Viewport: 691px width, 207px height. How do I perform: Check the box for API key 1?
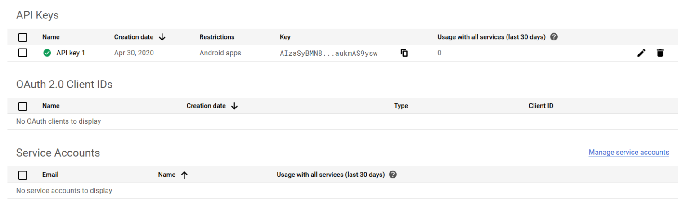(x=22, y=53)
